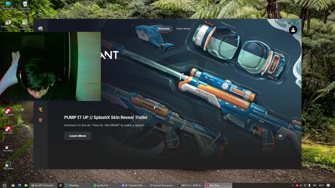Click the PUMP IT UP trailer headline
Viewport: 335px width, 188px height.
click(106, 117)
